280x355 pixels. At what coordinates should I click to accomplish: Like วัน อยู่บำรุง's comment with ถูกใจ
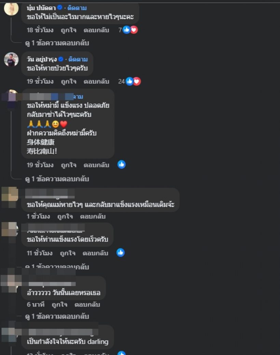click(69, 81)
